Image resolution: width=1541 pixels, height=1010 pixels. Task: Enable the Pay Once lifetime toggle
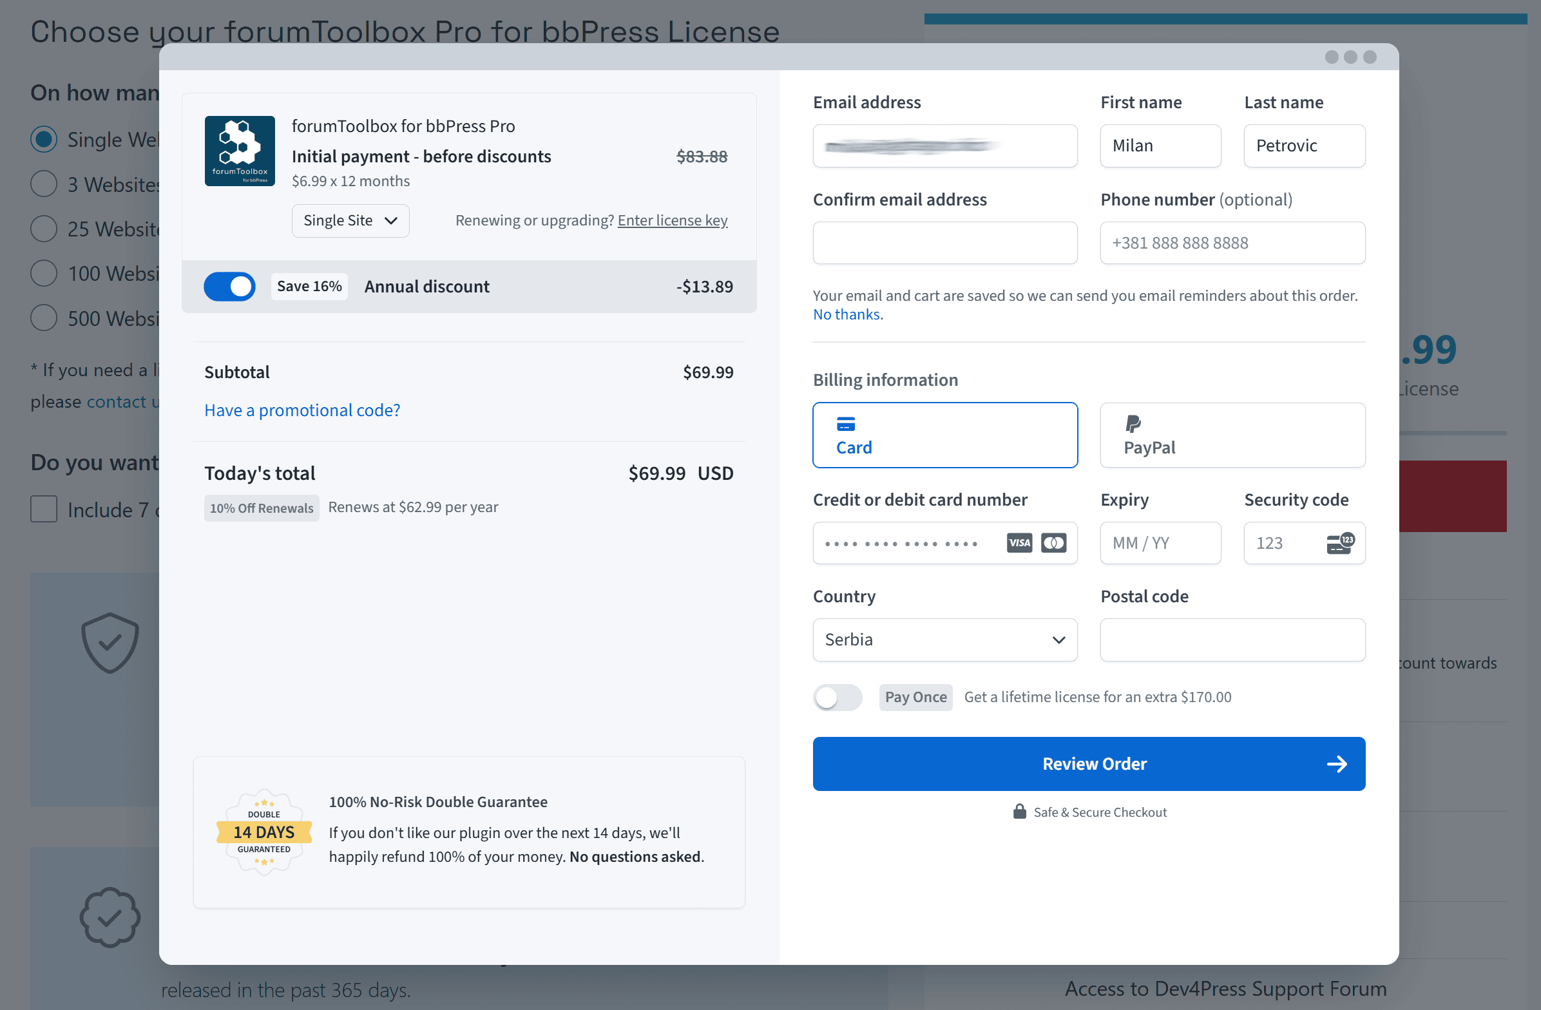(x=838, y=698)
